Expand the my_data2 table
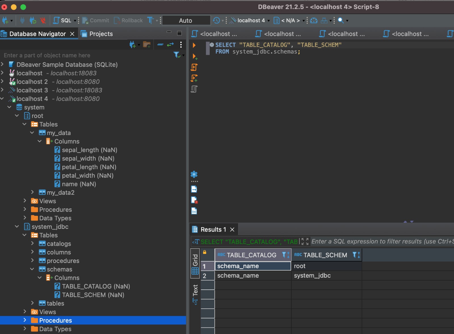The width and height of the screenshot is (454, 334). [x=32, y=192]
